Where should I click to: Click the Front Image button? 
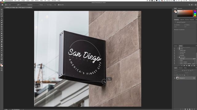click(49, 5)
